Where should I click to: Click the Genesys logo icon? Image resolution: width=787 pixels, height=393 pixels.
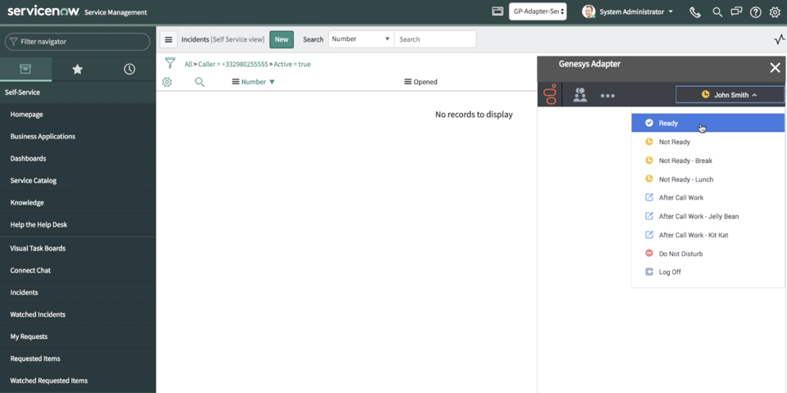pyautogui.click(x=551, y=94)
